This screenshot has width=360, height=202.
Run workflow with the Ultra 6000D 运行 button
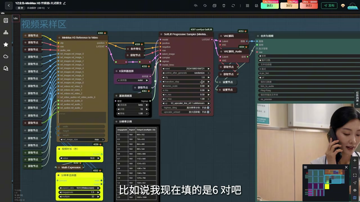pos(309,6)
